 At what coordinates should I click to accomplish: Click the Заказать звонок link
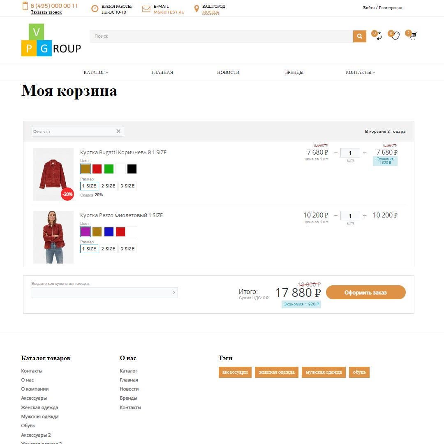[x=46, y=12]
